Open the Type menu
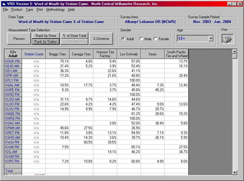Screen dimensions: 244x181 (29, 10)
